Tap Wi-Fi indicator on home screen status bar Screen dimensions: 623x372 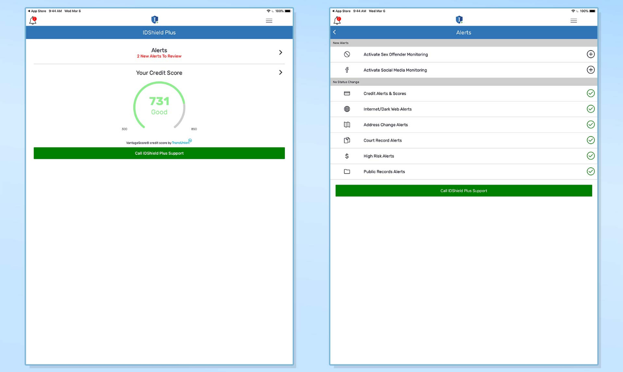[x=268, y=11]
